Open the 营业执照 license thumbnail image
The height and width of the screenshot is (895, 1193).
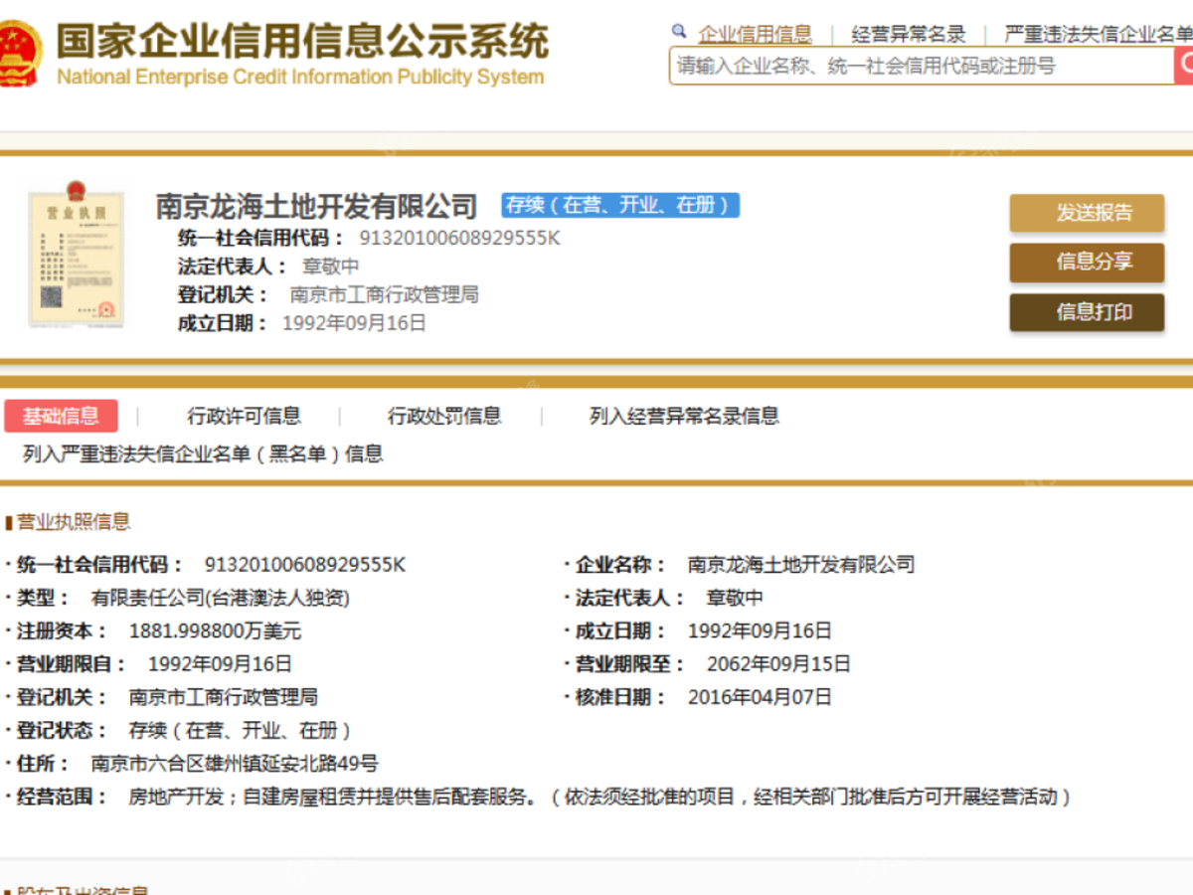coord(77,255)
